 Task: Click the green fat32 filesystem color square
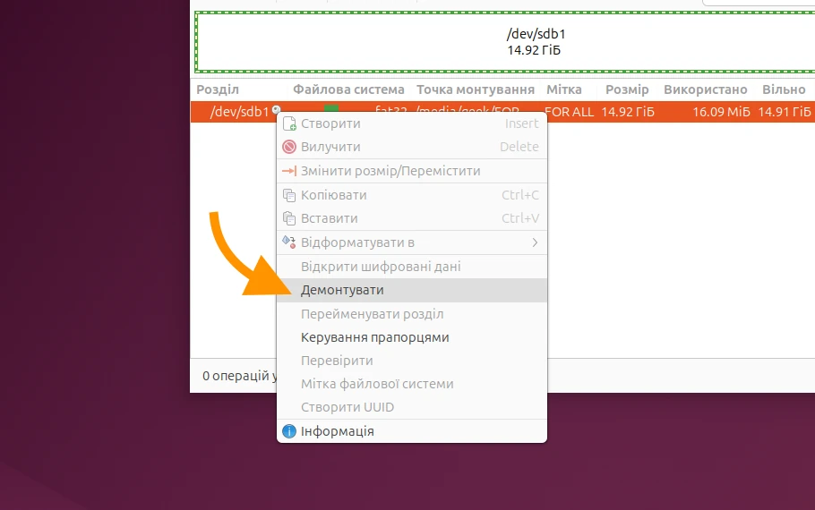(331, 108)
